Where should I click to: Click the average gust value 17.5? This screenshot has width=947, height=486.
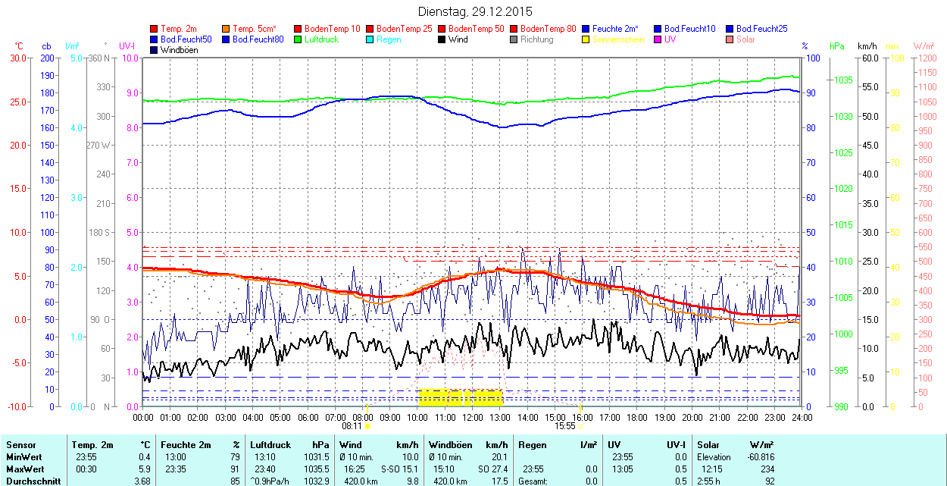click(x=499, y=481)
